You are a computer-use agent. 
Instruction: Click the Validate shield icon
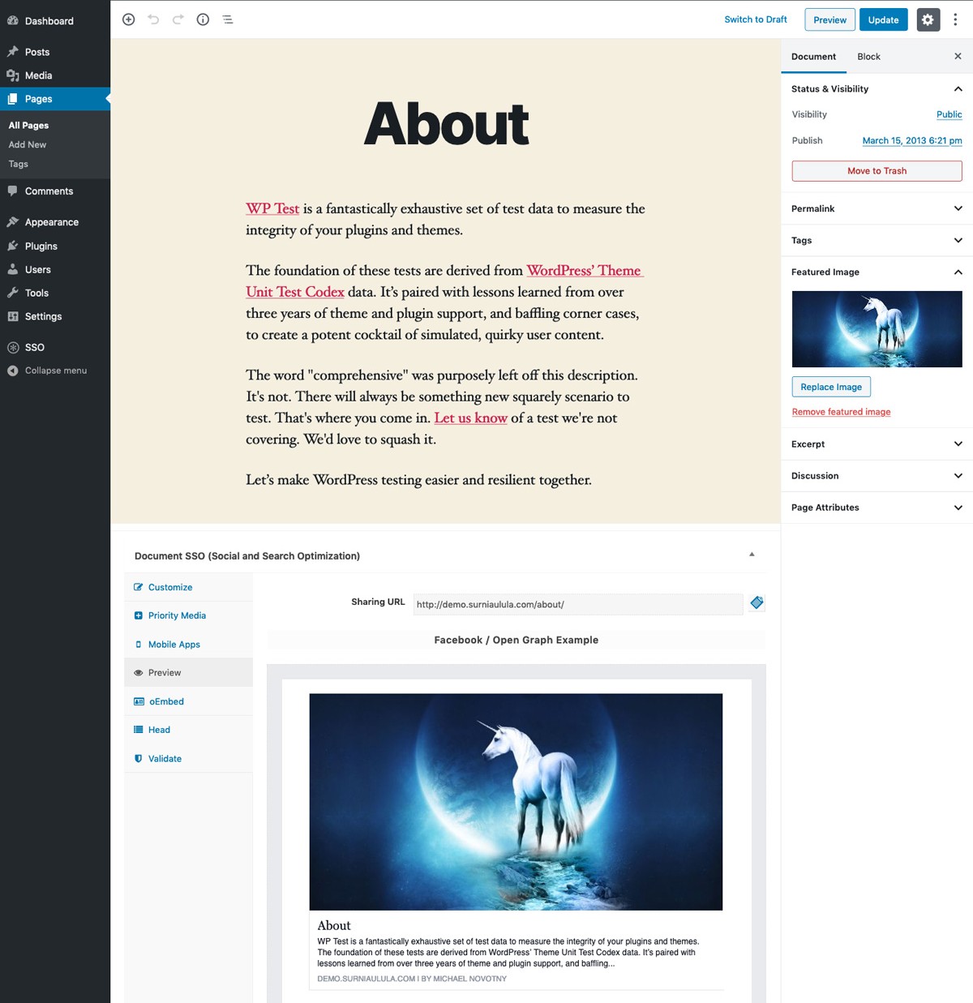pos(139,759)
